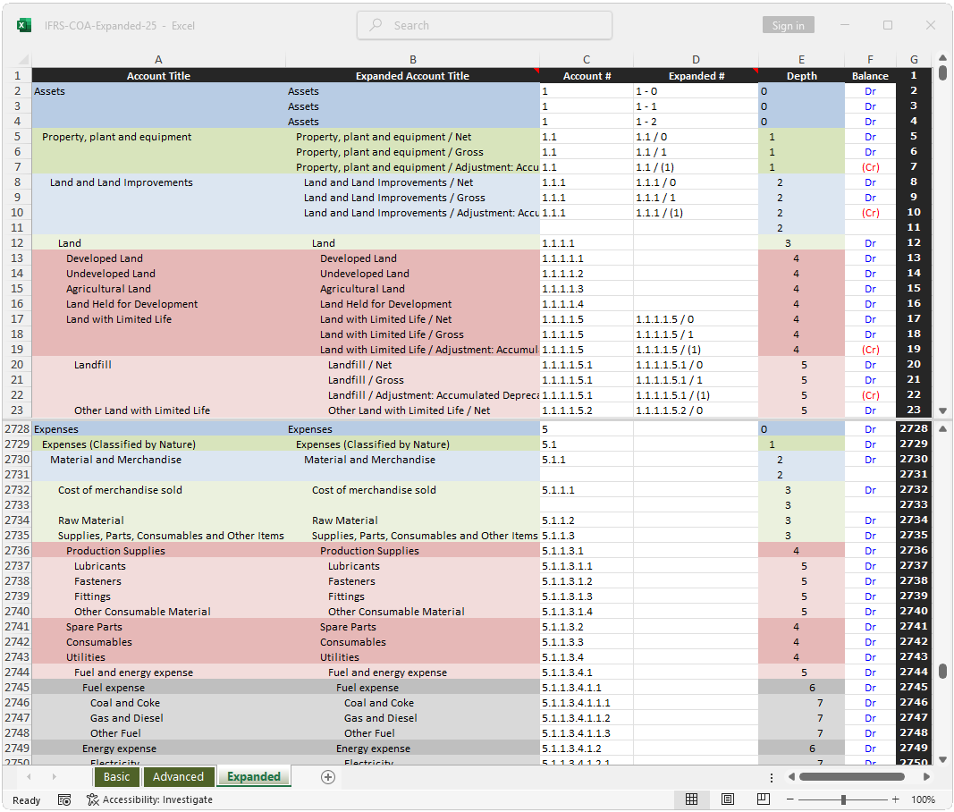Click the horizontal scroll right arrow
954x812 pixels.
pos(926,777)
